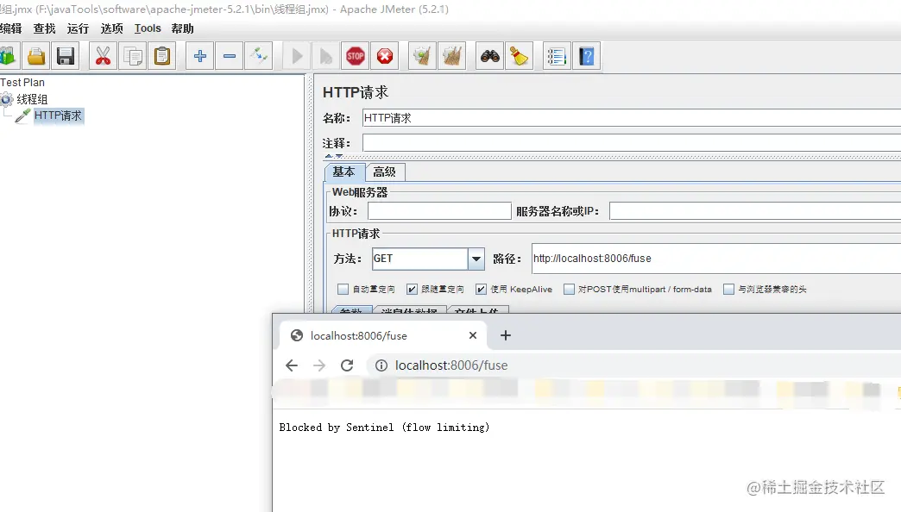This screenshot has width=901, height=512.
Task: Open the 运行 menu
Action: click(78, 28)
